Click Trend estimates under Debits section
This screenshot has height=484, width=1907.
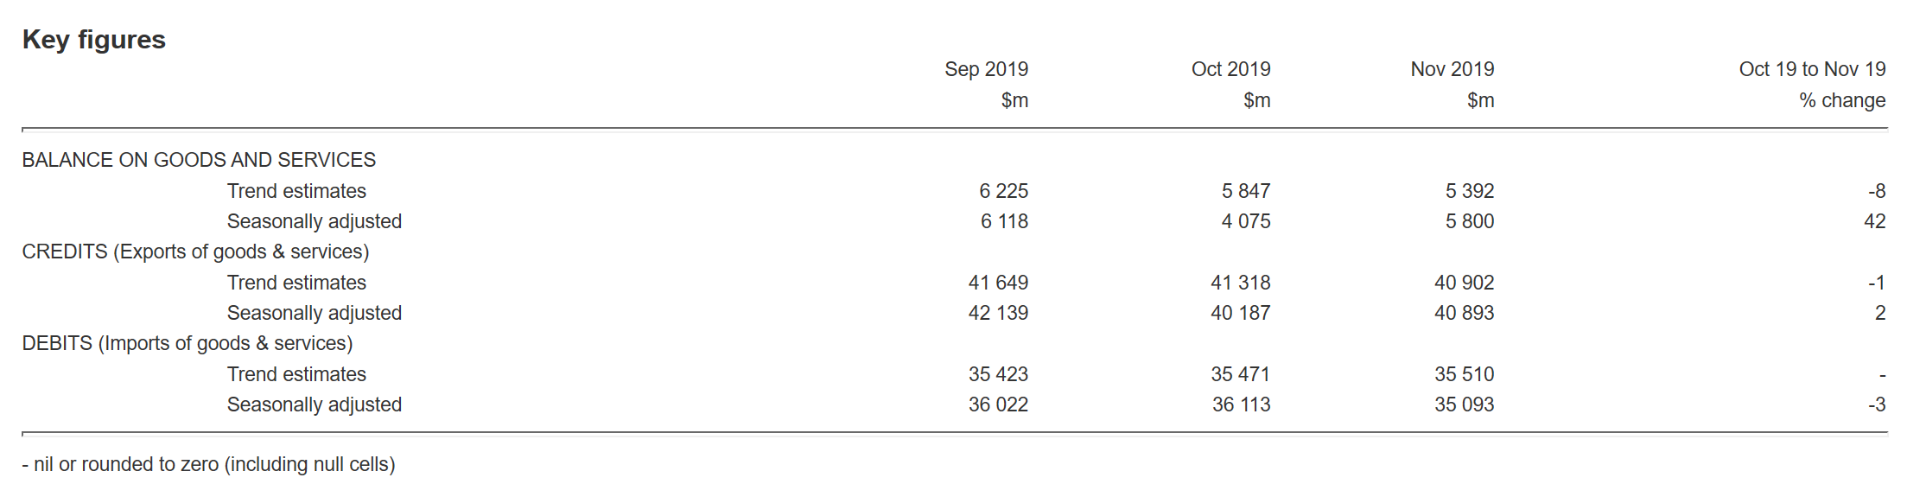point(296,374)
